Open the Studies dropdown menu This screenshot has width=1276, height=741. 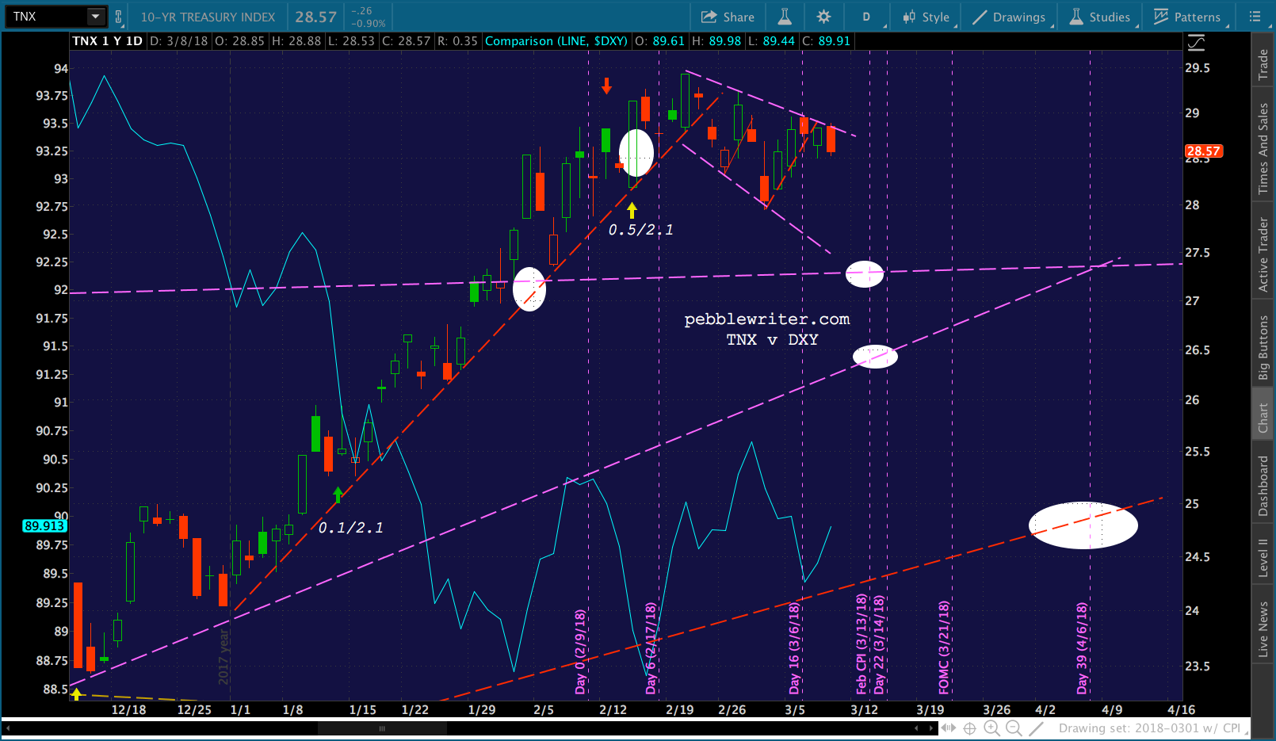1100,17
